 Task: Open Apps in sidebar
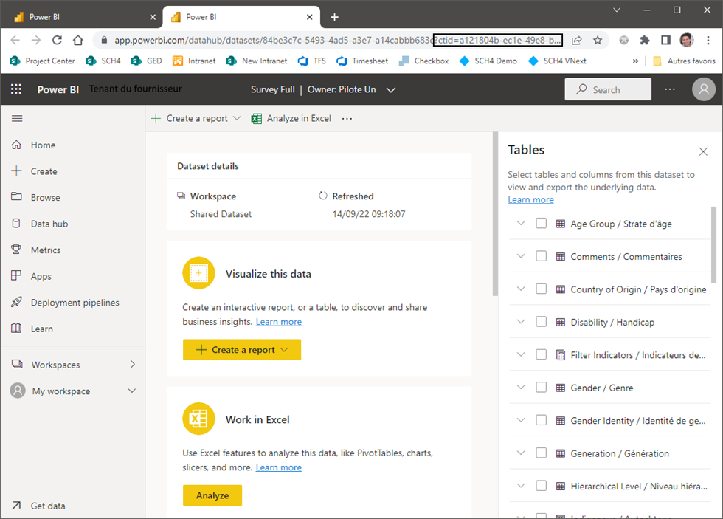tap(41, 276)
